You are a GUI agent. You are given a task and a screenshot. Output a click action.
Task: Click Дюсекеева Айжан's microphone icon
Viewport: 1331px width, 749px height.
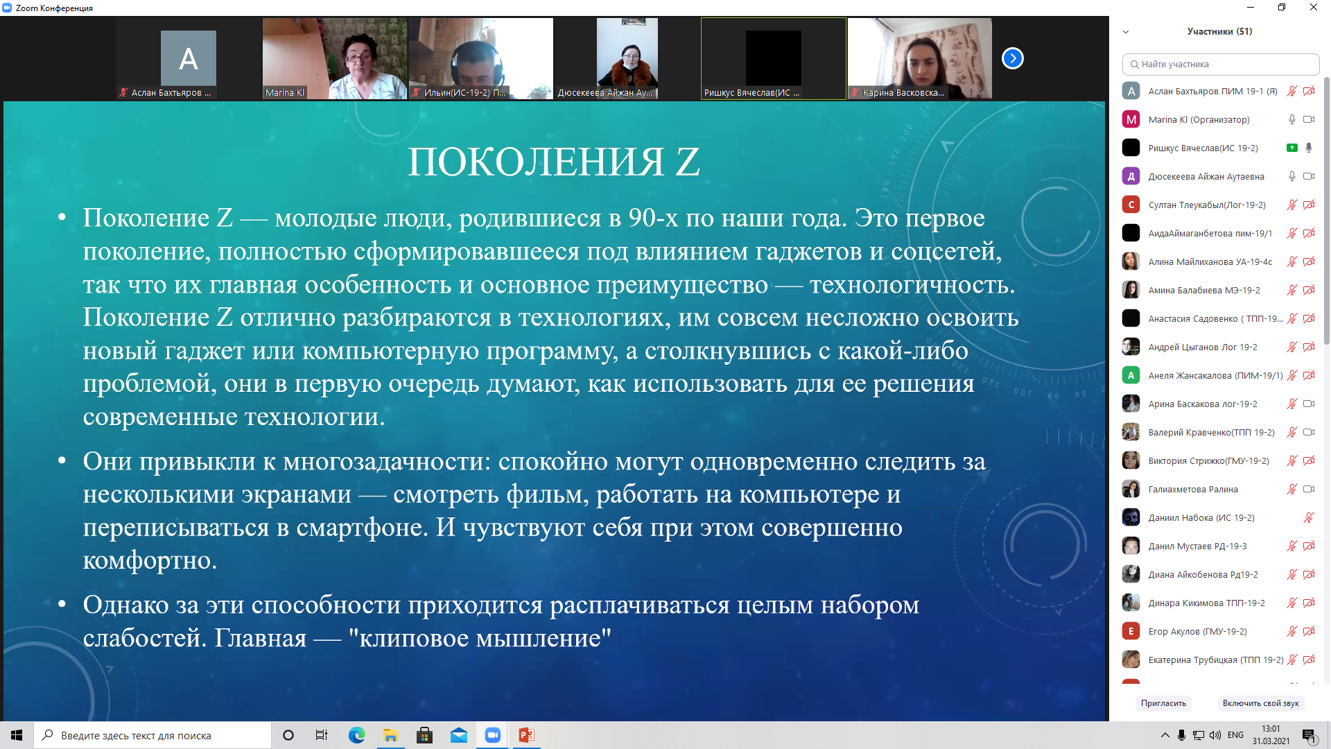pos(1291,176)
